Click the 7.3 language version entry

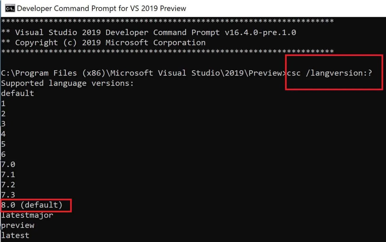pos(8,195)
